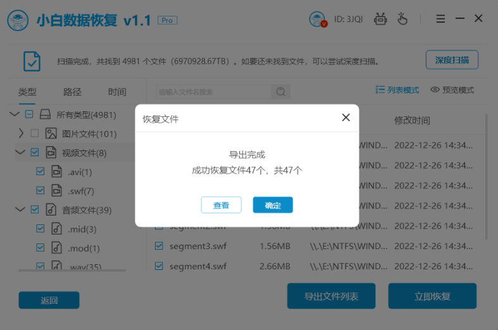Screen dimensions: 498x330
Task: Open the robot customer service icon
Action: pyautogui.click(x=380, y=20)
